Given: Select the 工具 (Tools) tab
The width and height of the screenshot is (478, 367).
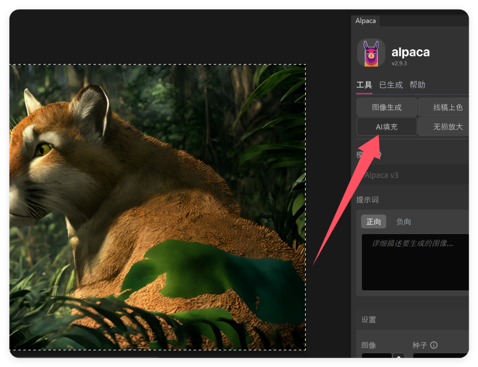Looking at the screenshot, I should (364, 85).
